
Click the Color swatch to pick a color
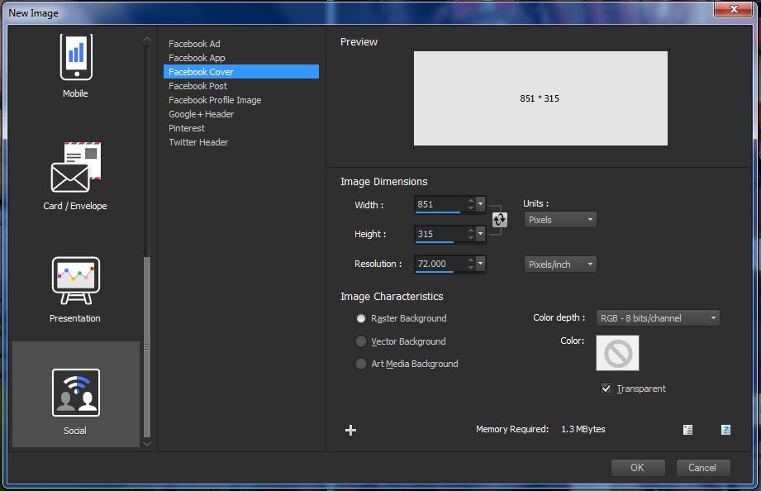pos(616,353)
